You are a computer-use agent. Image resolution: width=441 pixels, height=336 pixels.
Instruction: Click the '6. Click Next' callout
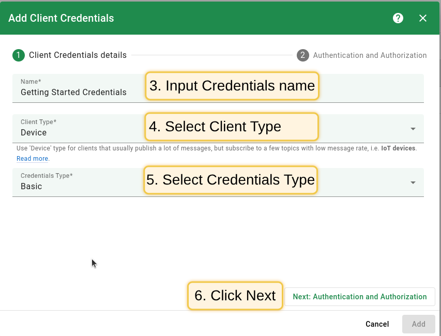pos(235,296)
